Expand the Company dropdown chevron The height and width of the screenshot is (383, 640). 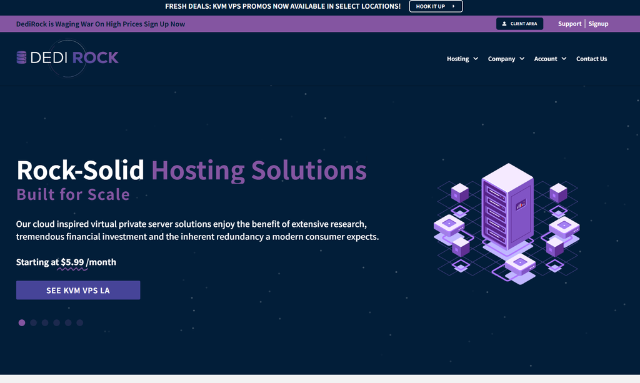(x=522, y=59)
